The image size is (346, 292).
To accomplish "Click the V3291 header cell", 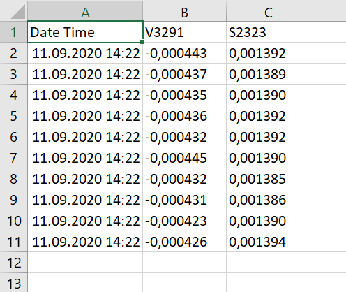I will pyautogui.click(x=184, y=32).
